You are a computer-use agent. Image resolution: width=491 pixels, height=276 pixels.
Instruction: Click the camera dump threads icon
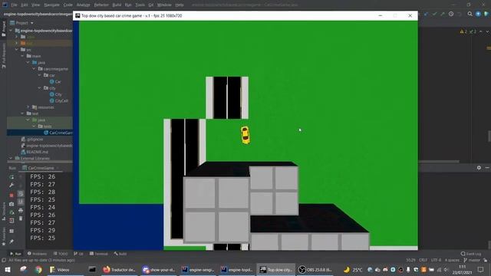[12, 204]
